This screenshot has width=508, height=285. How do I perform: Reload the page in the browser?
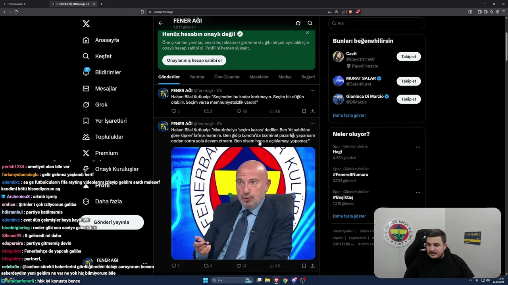16,12
